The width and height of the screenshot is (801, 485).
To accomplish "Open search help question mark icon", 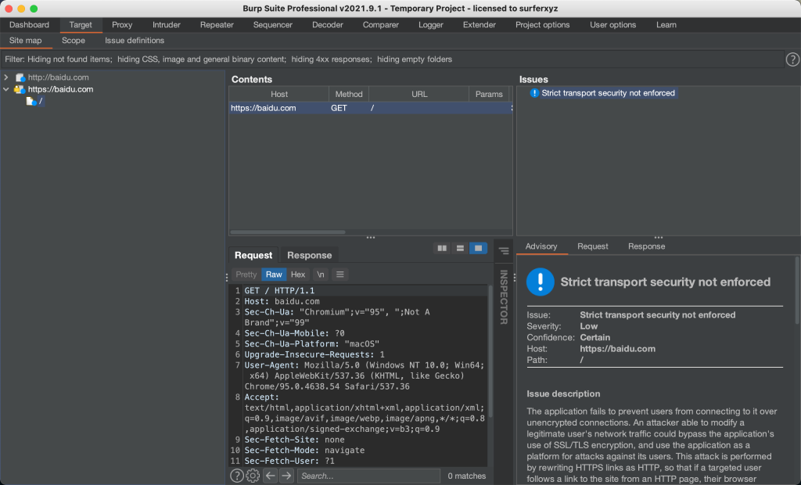I will 236,476.
